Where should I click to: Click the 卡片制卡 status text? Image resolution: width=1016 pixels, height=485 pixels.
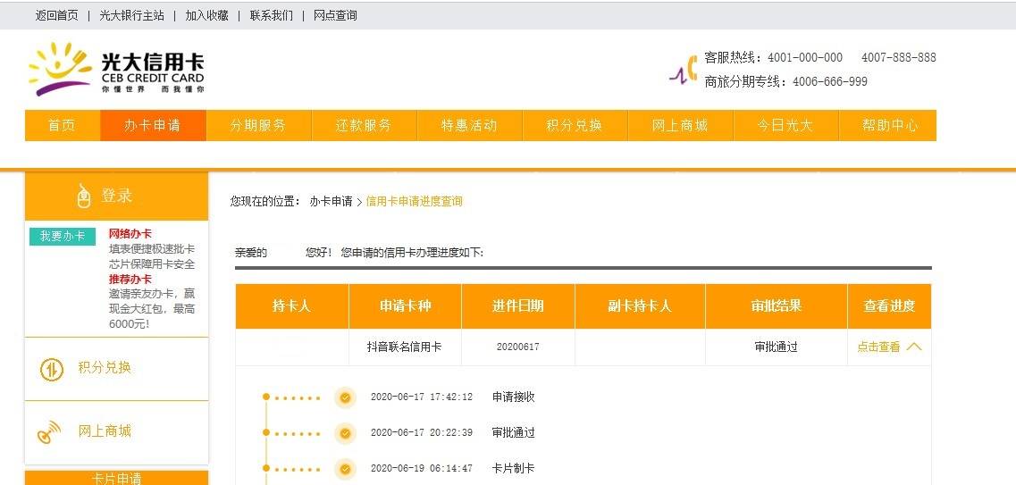point(514,469)
